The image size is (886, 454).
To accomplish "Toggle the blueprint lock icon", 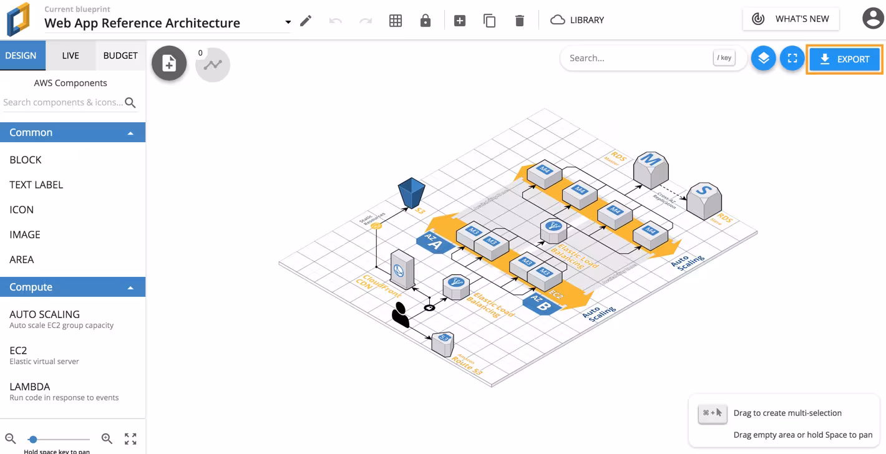I will [x=426, y=21].
